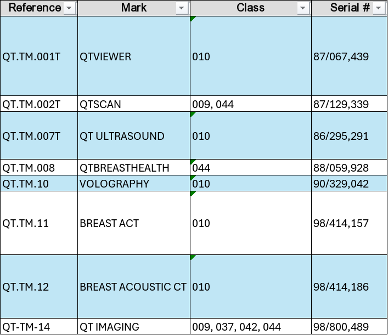Open the Reference column filter dropdown
The image size is (388, 335).
coord(69,8)
